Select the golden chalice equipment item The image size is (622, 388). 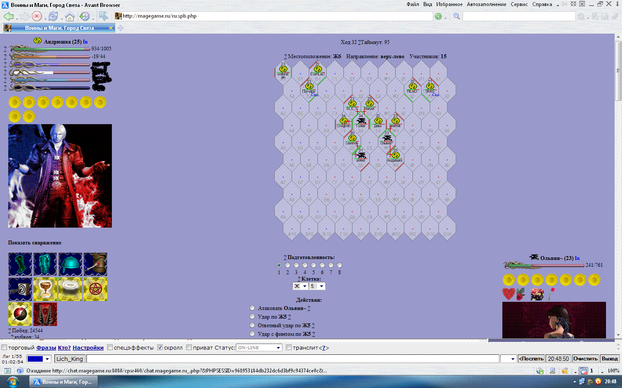pos(45,289)
